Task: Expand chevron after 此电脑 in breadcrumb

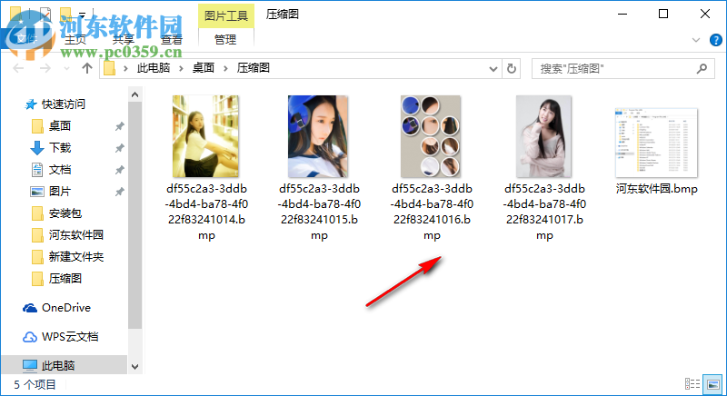Action: click(x=181, y=68)
